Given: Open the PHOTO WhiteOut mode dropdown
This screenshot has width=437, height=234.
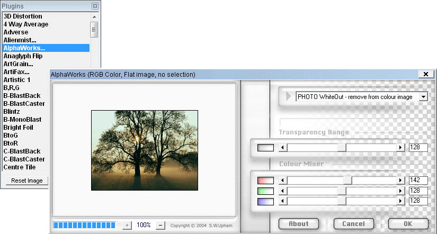Looking at the screenshot, I should 423,97.
